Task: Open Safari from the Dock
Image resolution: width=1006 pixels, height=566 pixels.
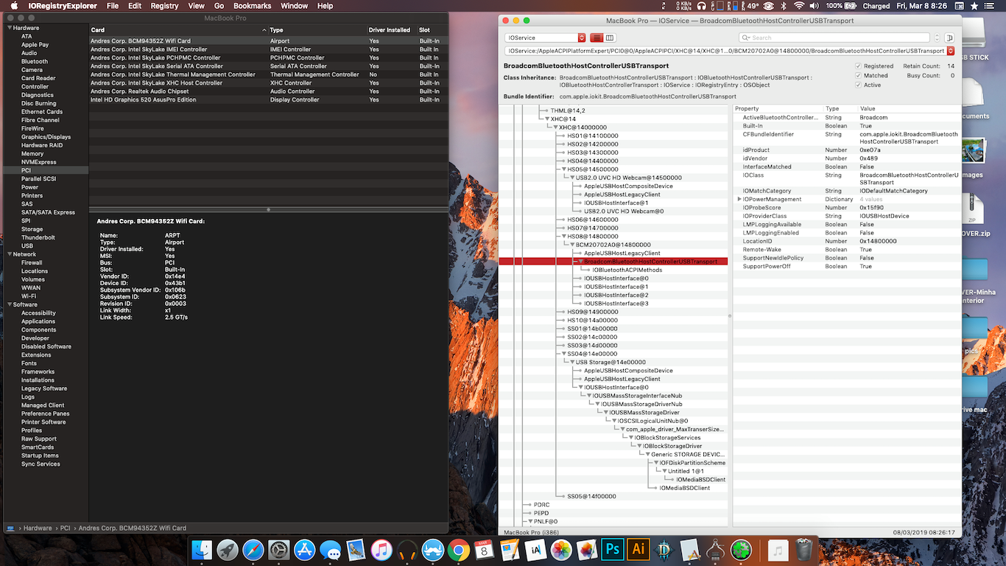Action: (x=253, y=549)
